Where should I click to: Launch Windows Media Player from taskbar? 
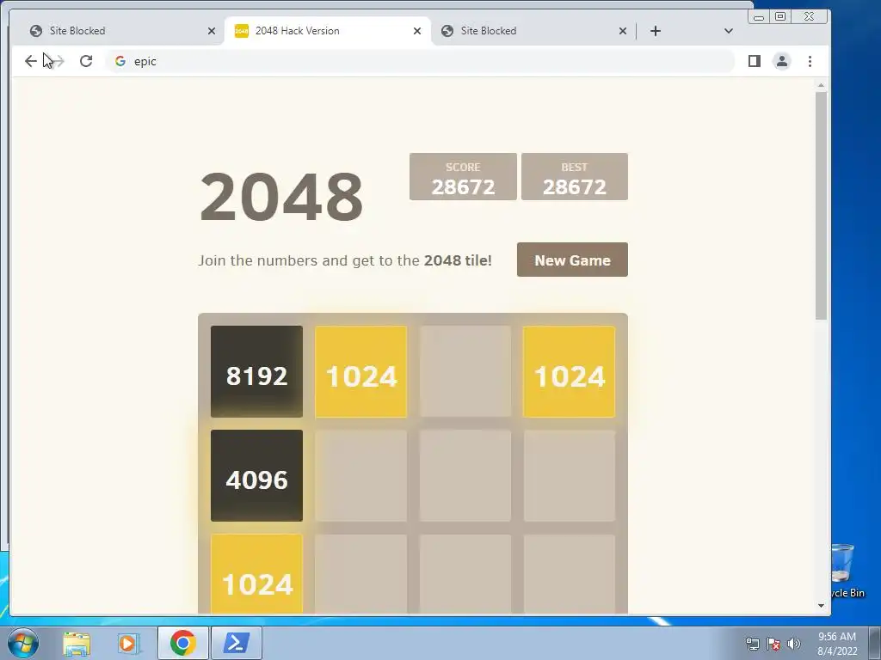pyautogui.click(x=129, y=643)
